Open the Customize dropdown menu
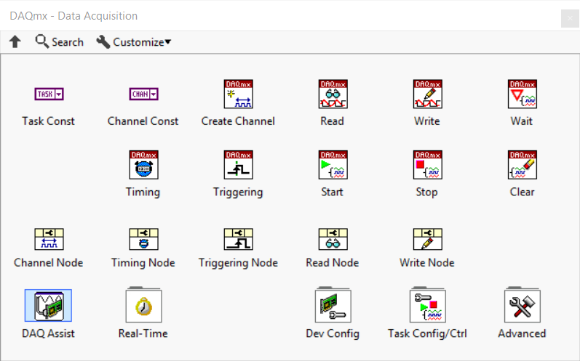Screen dimensions: 580x361 133,41
